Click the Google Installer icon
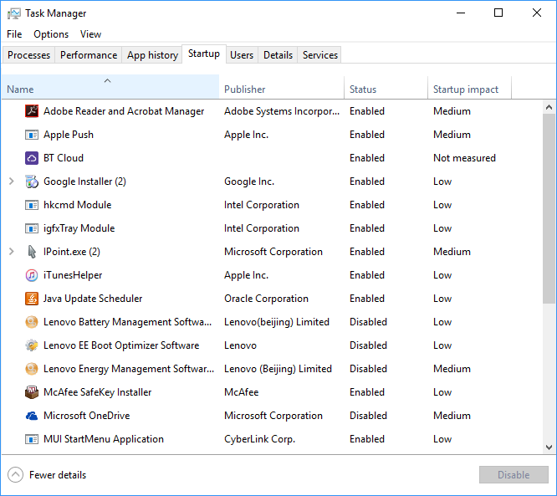 (32, 182)
